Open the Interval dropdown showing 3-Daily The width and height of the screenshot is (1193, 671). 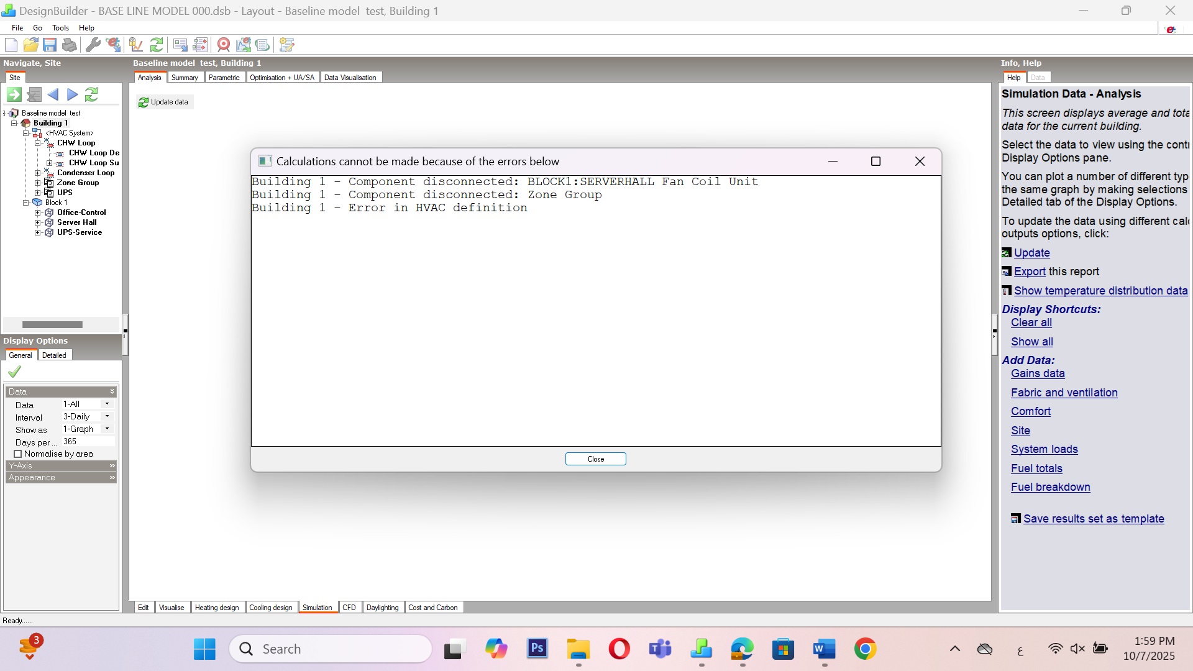tap(107, 417)
